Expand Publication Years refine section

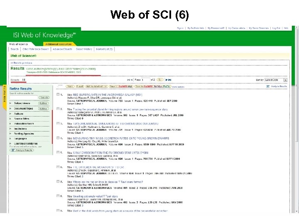pyautogui.click(x=10, y=124)
